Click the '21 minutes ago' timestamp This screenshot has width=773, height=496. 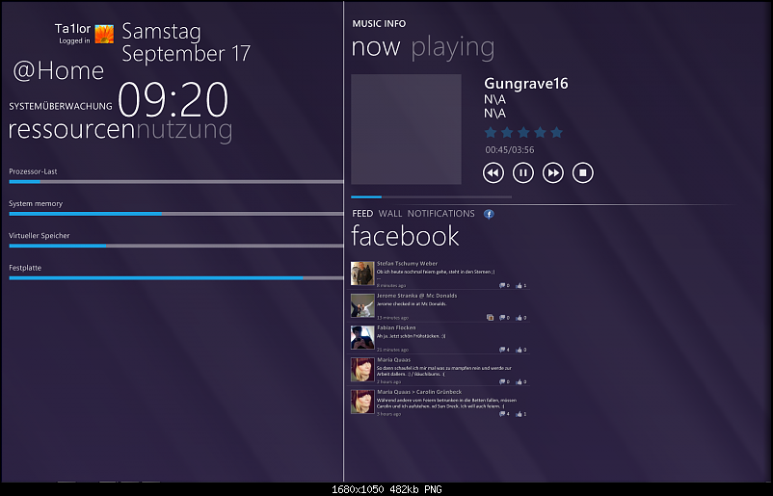pos(393,350)
